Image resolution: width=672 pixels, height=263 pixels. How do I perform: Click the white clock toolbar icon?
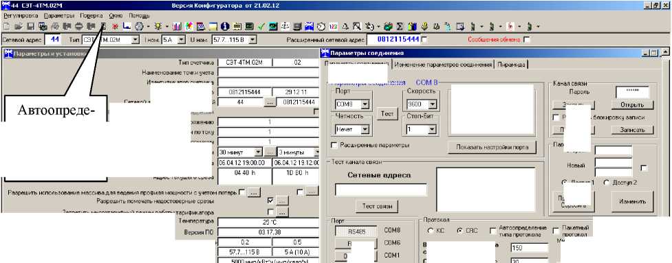pos(321,27)
